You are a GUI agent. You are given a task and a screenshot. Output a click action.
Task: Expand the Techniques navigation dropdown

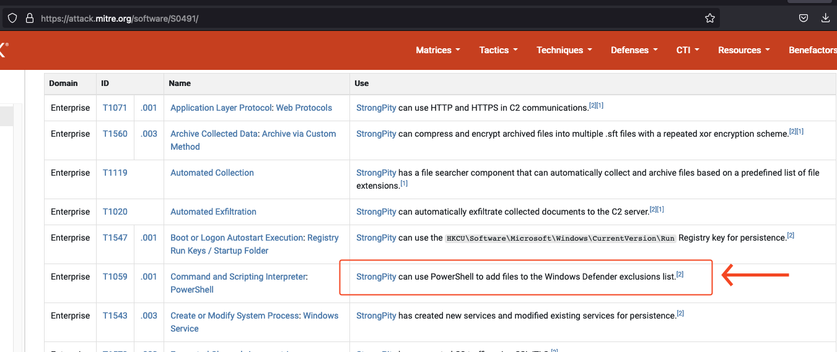564,50
